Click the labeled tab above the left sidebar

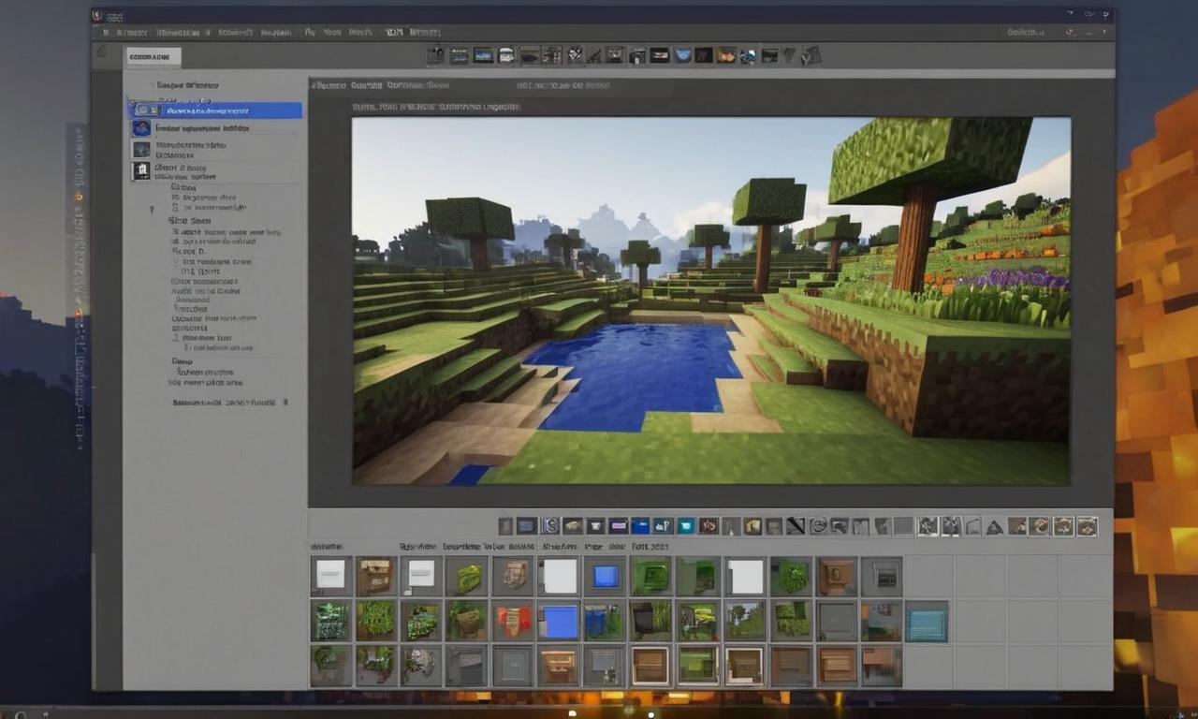[153, 56]
